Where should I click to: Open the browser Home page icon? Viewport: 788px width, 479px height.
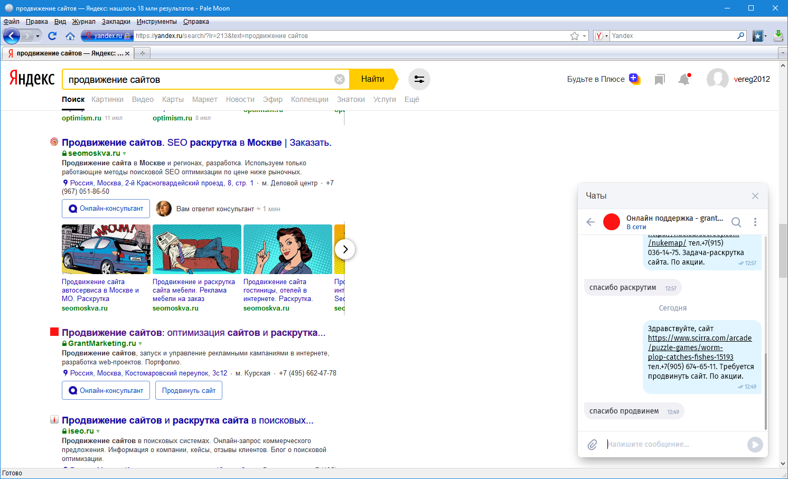(x=70, y=36)
